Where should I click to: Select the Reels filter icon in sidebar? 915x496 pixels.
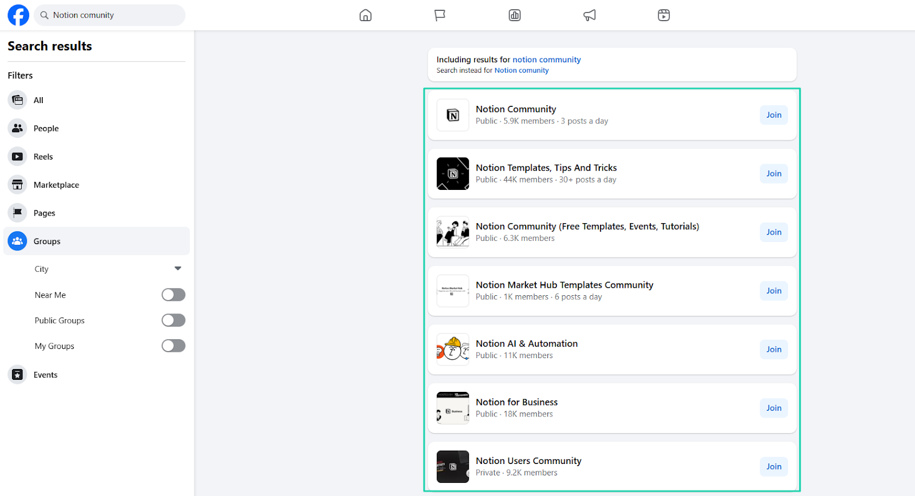(x=18, y=157)
